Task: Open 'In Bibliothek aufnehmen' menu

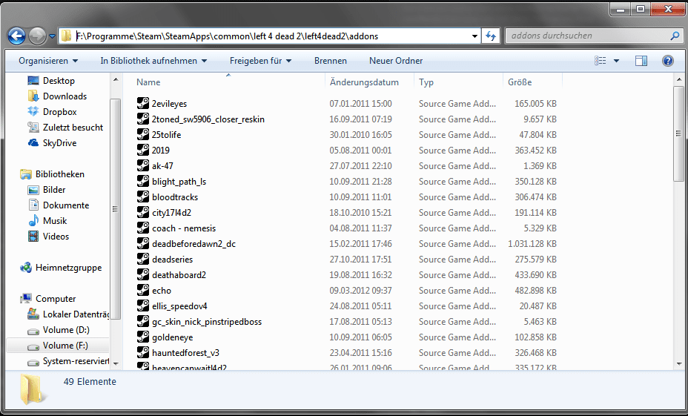Action: [x=153, y=61]
